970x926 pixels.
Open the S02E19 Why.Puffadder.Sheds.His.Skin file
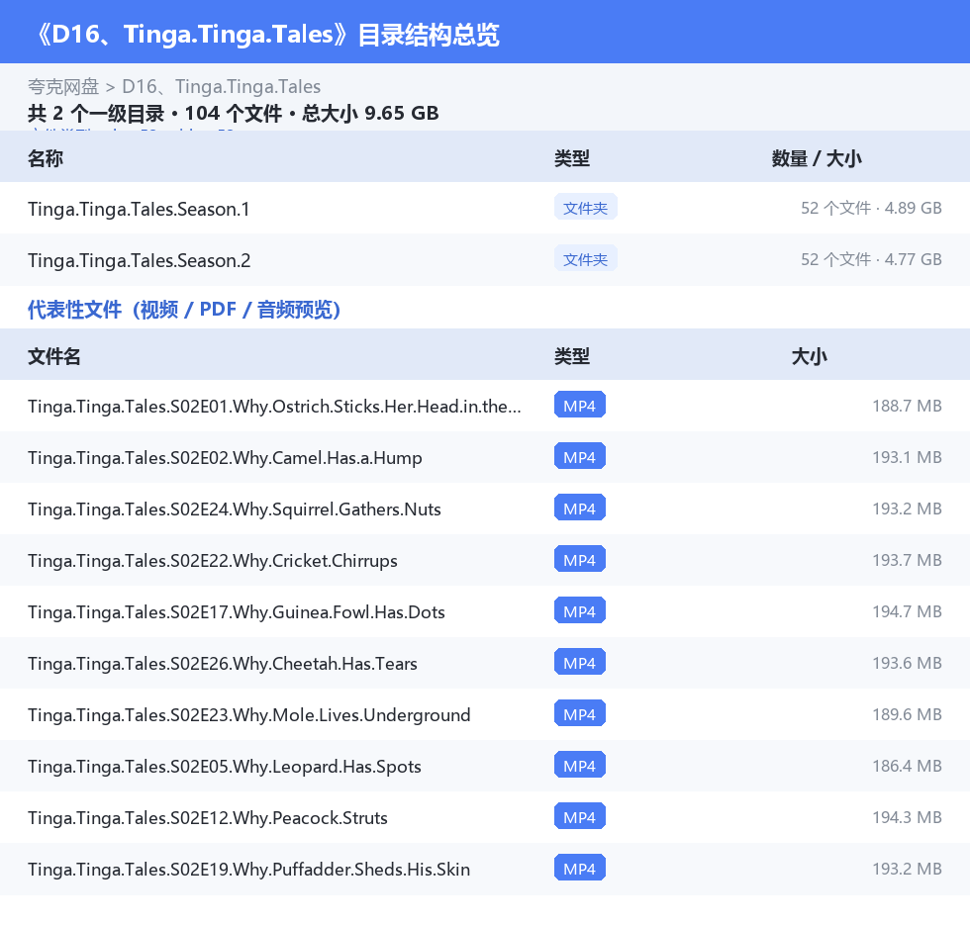pyautogui.click(x=248, y=870)
